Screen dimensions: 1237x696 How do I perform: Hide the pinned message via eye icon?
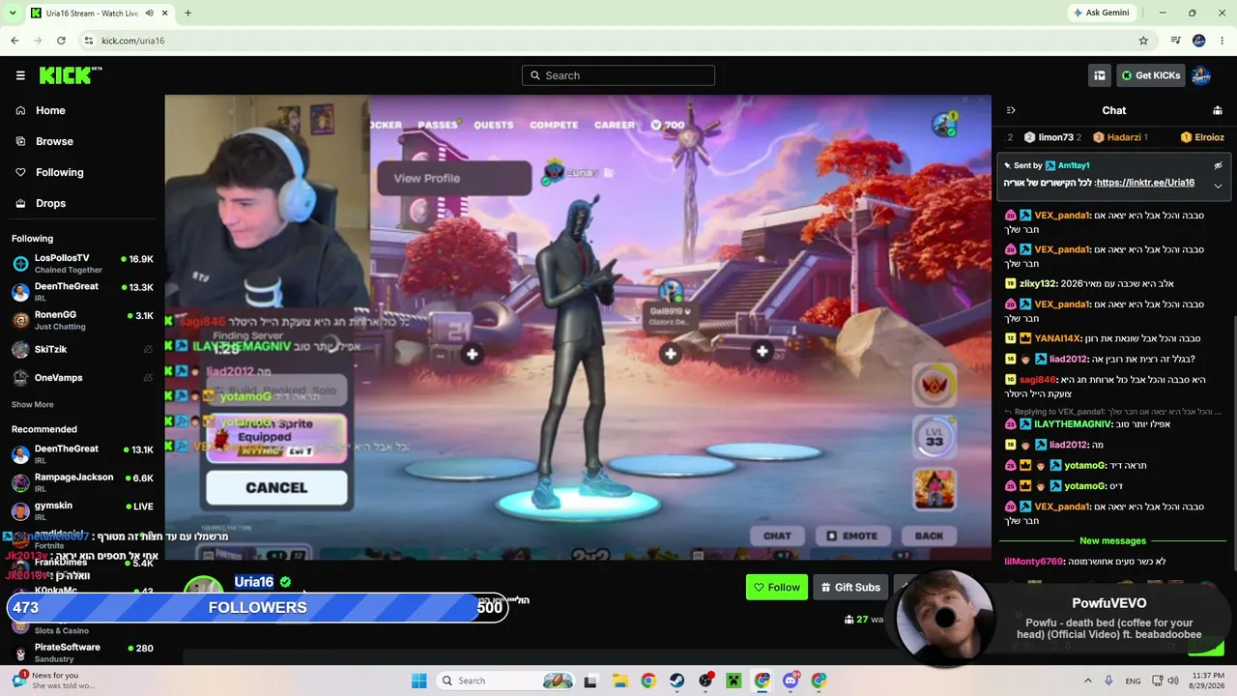pyautogui.click(x=1218, y=165)
